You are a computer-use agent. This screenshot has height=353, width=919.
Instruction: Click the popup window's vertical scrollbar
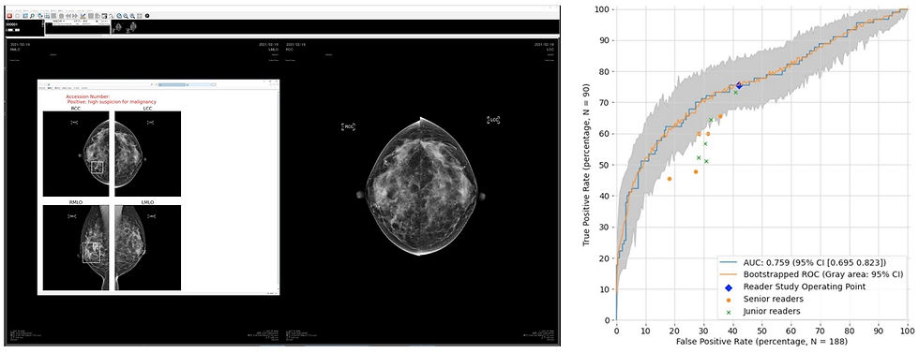coord(279,192)
